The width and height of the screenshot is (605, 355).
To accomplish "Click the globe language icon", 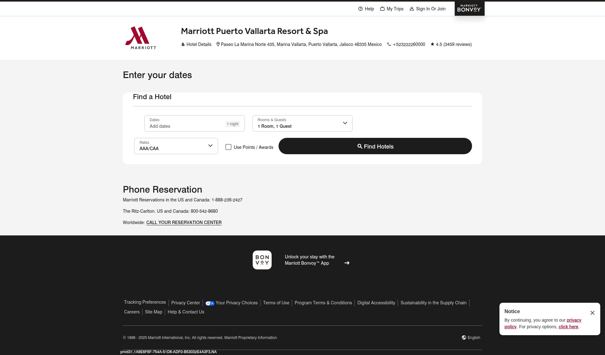I will tap(464, 338).
